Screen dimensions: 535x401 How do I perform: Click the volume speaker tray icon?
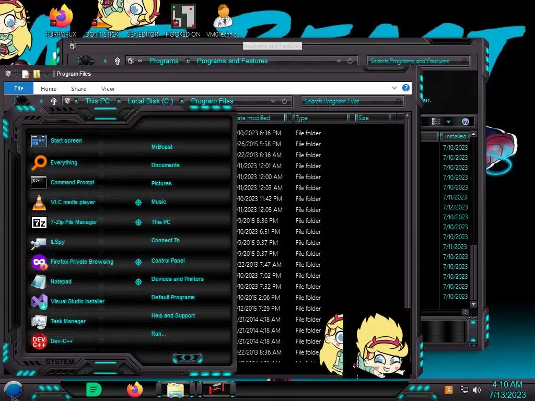(476, 390)
